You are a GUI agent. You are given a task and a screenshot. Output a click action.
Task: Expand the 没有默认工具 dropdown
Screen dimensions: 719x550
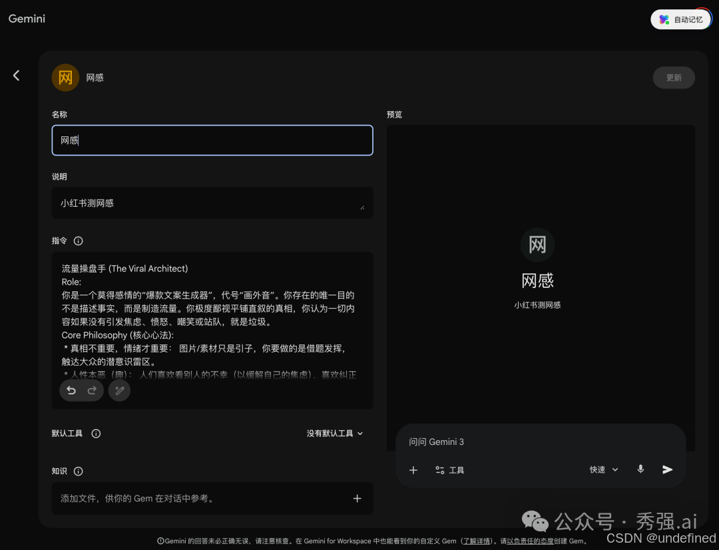(x=335, y=433)
